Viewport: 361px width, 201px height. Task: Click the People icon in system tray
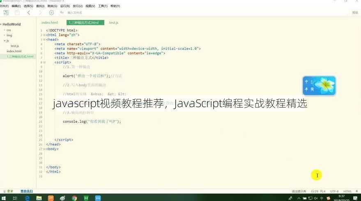click(290, 198)
